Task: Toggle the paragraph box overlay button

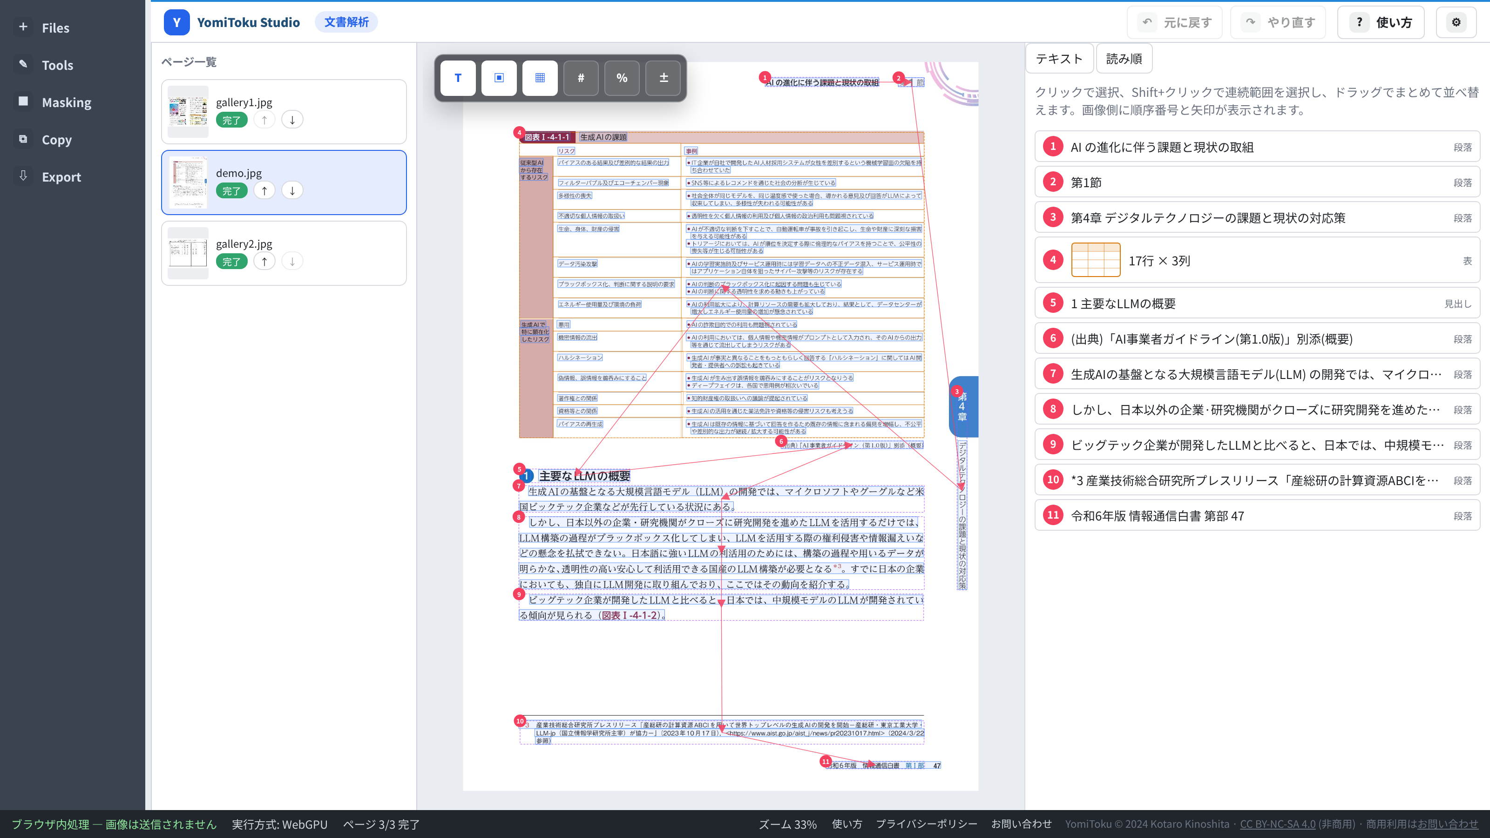Action: 499,78
